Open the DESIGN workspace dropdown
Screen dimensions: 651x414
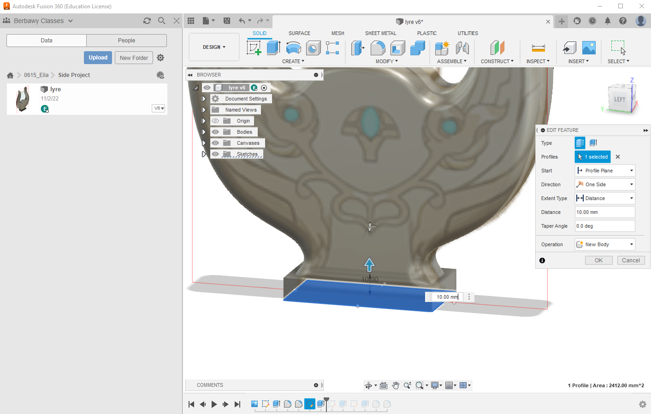[214, 47]
